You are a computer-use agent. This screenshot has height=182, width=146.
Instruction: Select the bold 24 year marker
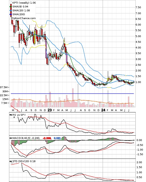(103, 110)
